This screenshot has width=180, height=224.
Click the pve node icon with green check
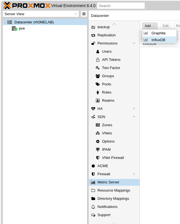point(14,28)
